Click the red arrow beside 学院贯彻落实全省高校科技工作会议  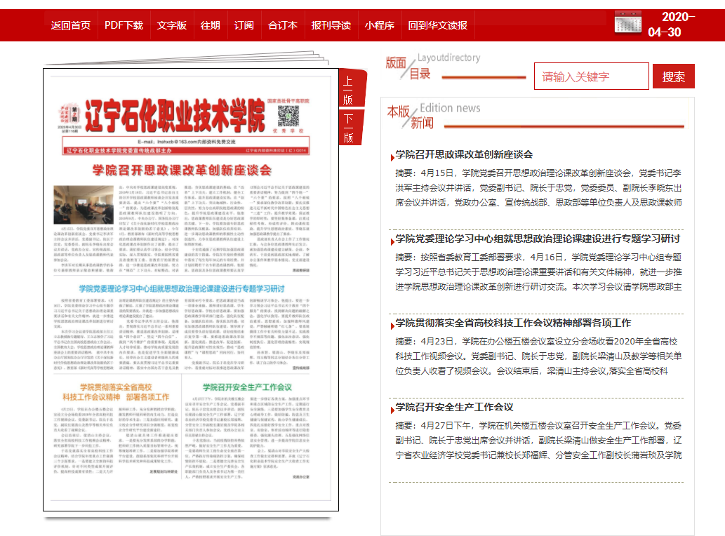[x=392, y=326]
